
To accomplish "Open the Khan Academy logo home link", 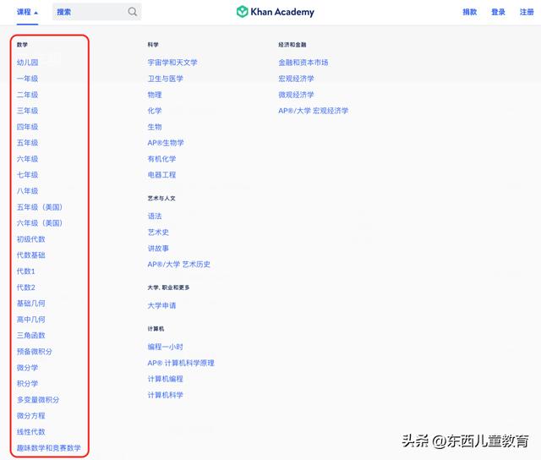I will [276, 12].
